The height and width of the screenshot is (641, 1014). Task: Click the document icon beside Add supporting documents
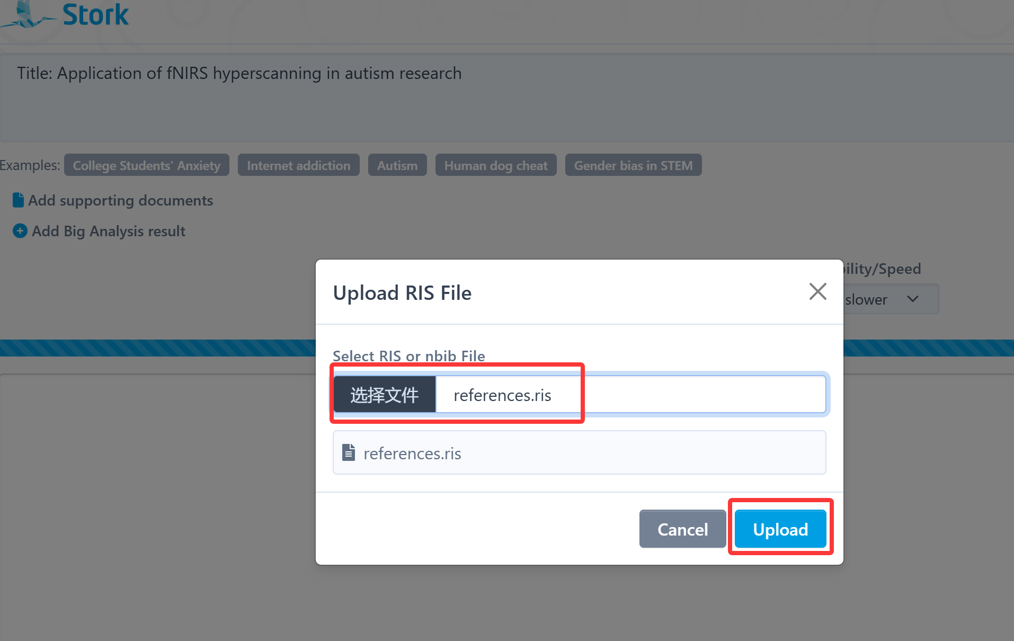18,200
